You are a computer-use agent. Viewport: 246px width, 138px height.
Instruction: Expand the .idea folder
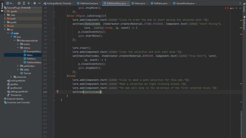(x=5, y=15)
